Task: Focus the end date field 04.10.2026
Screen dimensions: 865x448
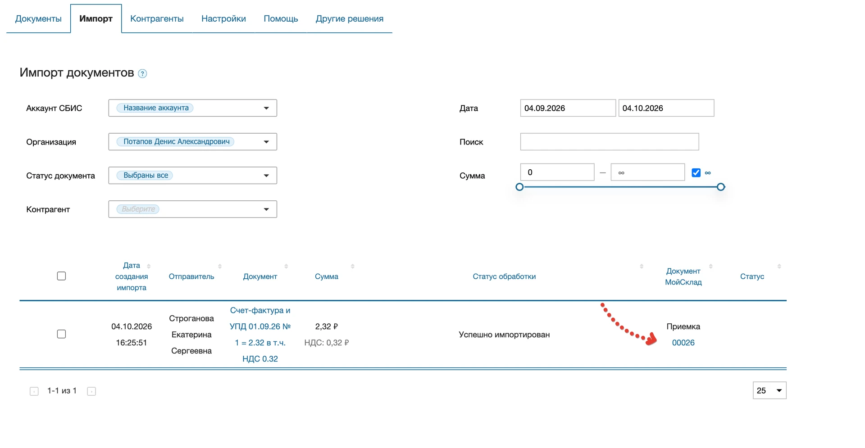Action: click(666, 108)
